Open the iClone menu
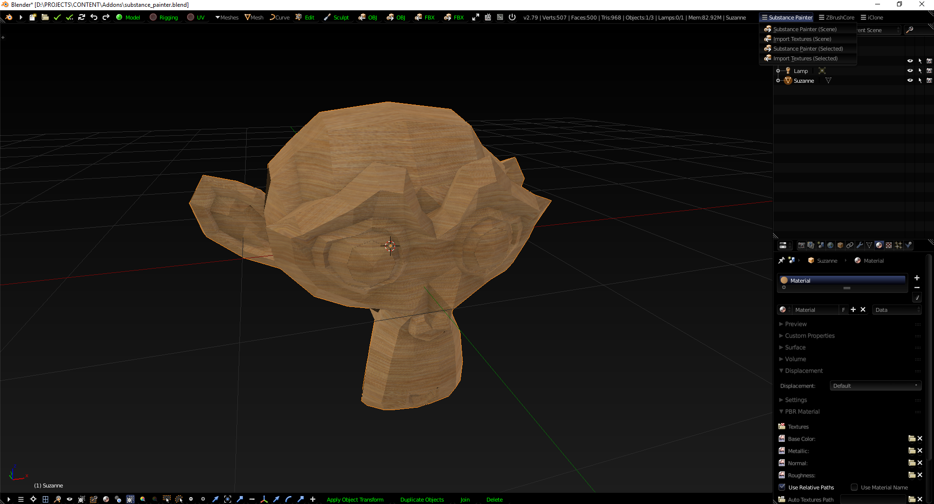The image size is (934, 504). point(872,17)
